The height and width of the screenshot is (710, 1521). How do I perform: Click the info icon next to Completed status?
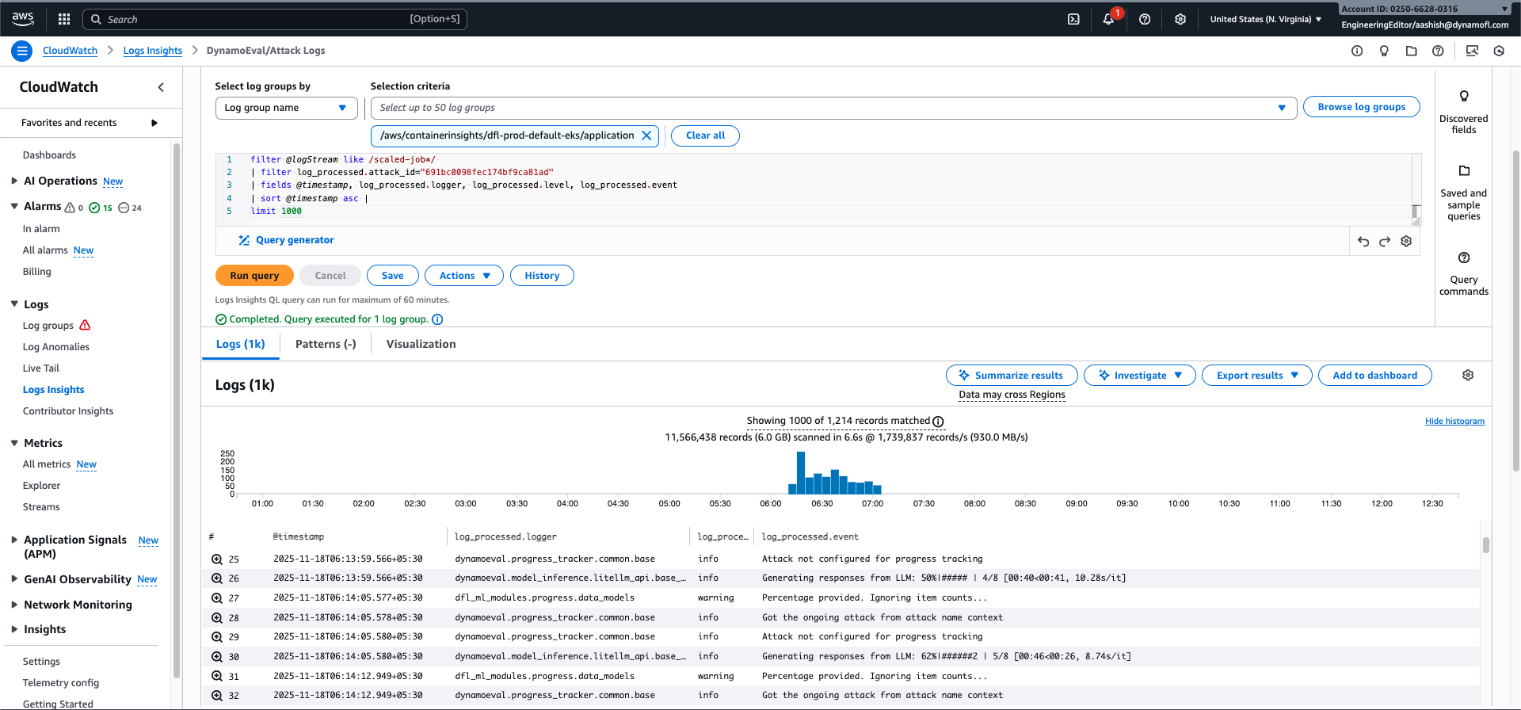pyautogui.click(x=437, y=319)
